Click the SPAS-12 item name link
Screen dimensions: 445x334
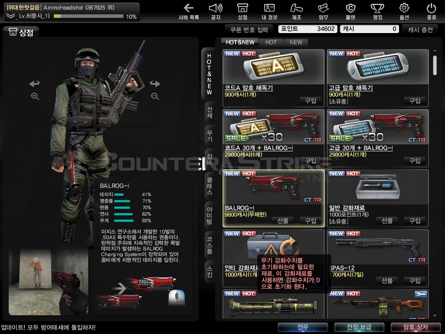pos(342,268)
